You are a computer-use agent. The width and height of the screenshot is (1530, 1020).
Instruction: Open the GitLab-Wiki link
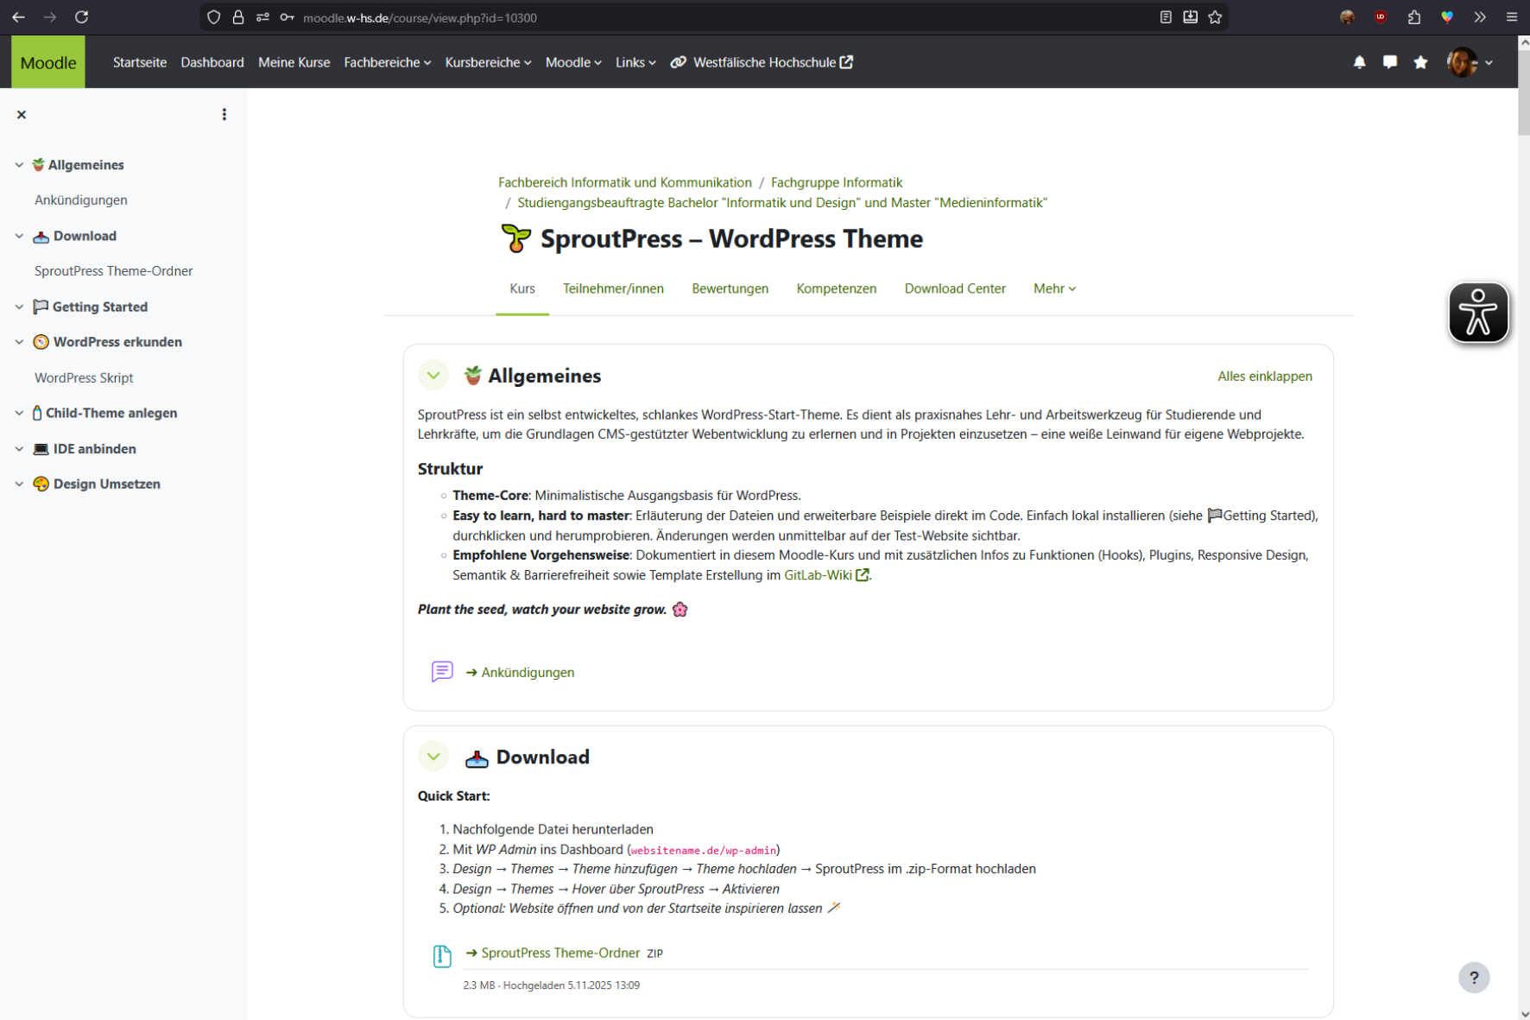coord(818,575)
